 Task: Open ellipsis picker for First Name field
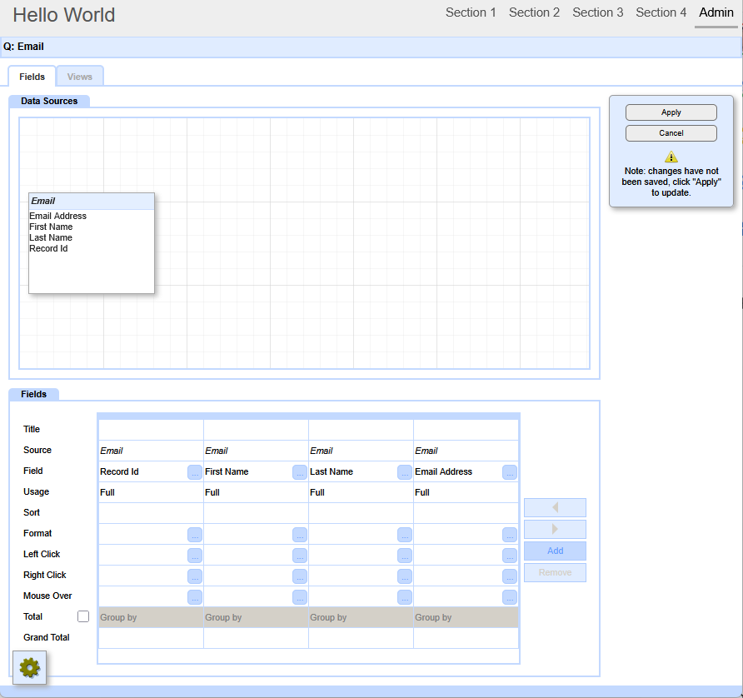pos(300,472)
